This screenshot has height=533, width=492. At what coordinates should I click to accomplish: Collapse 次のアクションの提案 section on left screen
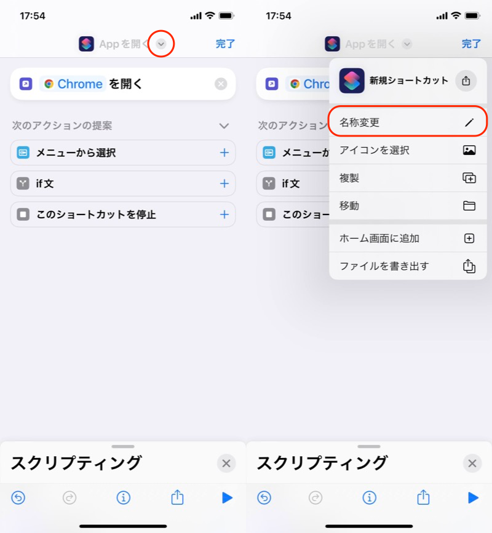224,125
